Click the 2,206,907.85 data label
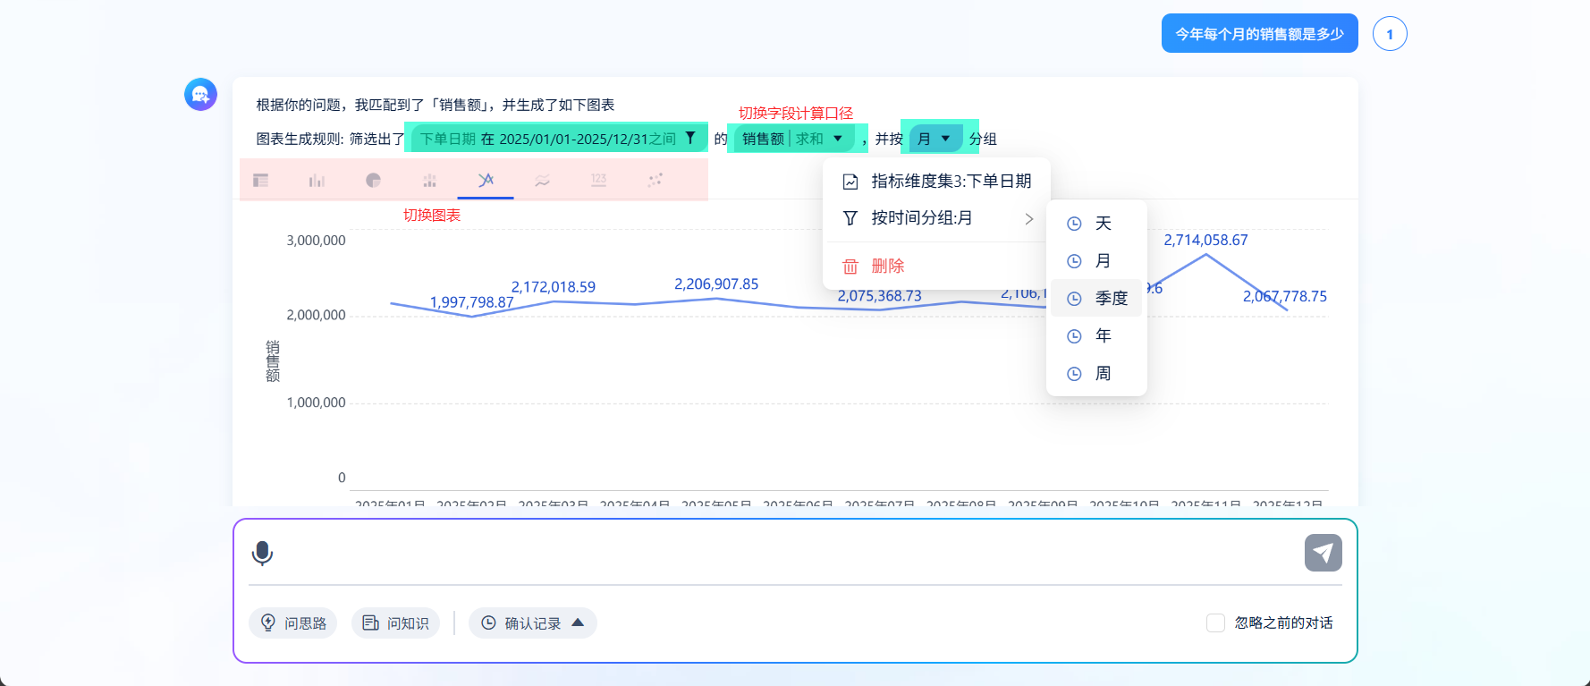Screen dimensions: 1590x686 coord(716,284)
